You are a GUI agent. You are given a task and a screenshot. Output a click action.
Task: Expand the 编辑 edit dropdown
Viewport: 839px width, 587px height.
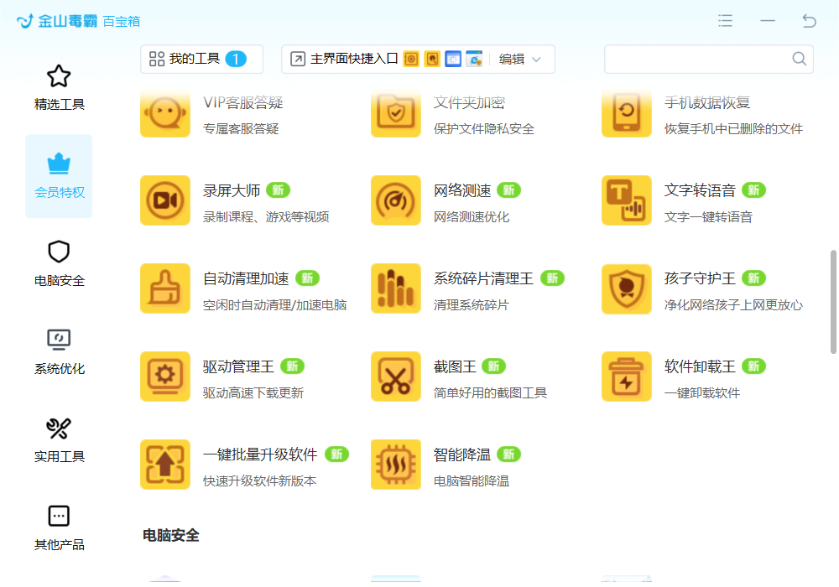pyautogui.click(x=521, y=59)
